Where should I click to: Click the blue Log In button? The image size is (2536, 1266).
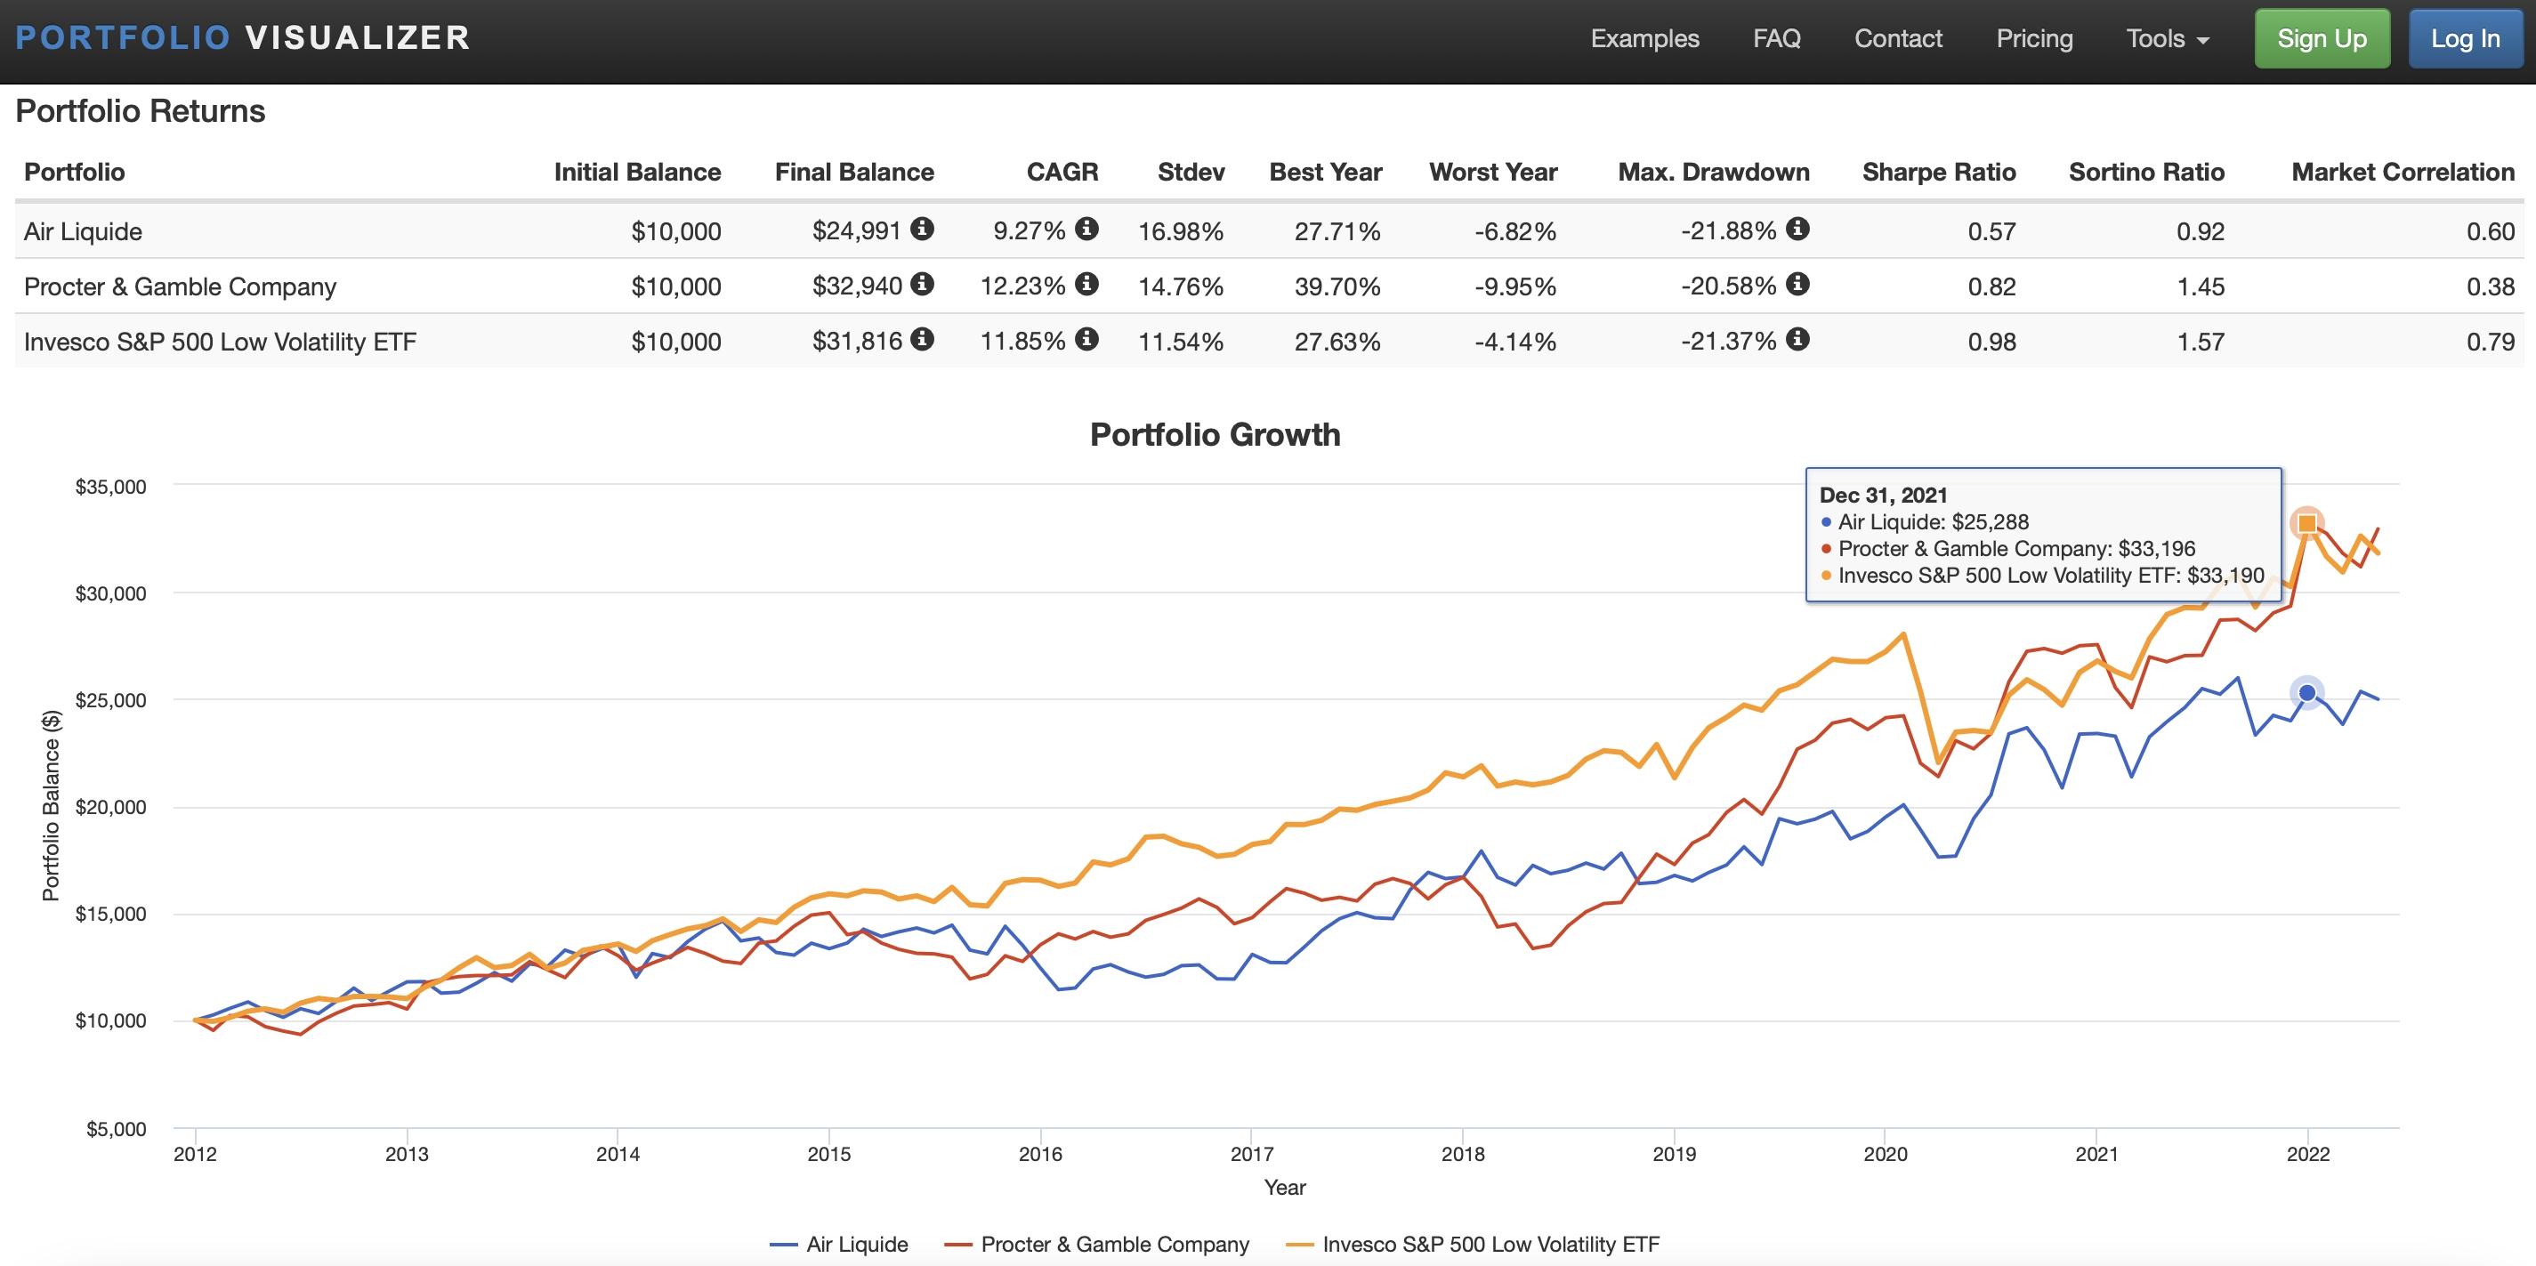point(2464,38)
